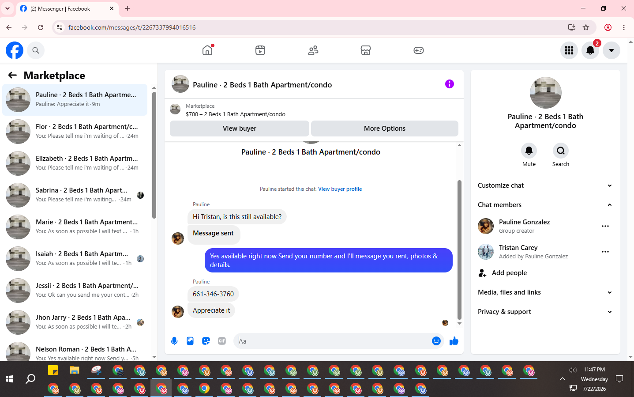Open the Pauline conversation in chat list
Viewport: 634px width, 397px height.
(x=75, y=100)
